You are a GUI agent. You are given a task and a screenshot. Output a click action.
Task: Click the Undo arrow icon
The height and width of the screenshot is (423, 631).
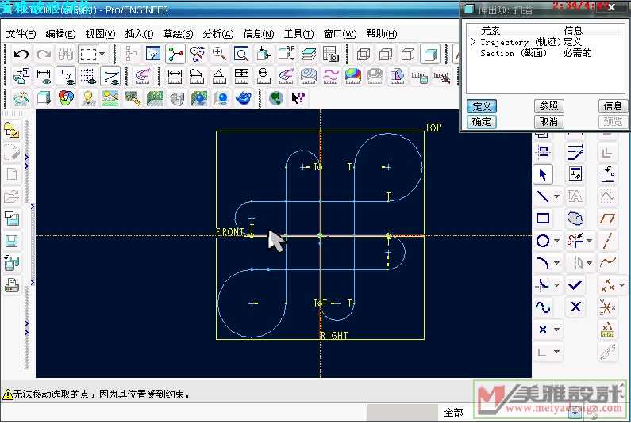point(21,54)
